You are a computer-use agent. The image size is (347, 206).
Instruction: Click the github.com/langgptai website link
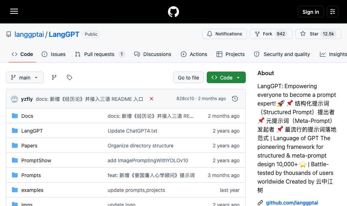tap(292, 203)
